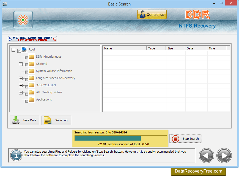The image size is (239, 176).
Task: Click the DDR_Miscellaneous folder icon
Action: tap(32, 57)
